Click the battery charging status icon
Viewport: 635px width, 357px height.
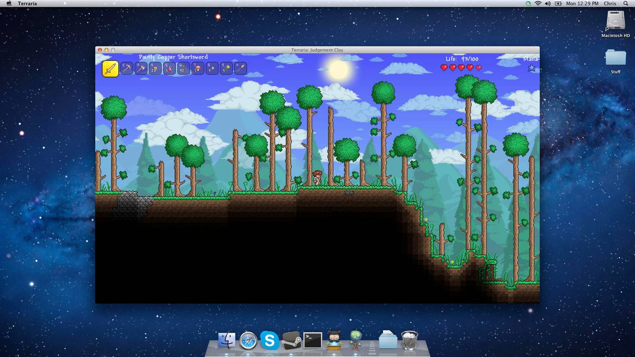coord(558,4)
